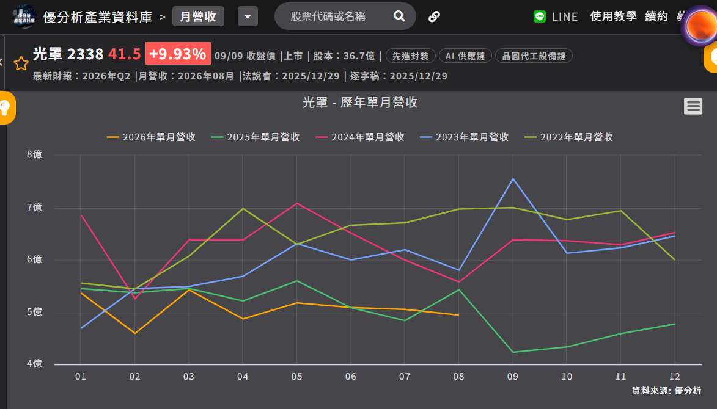Screen dimensions: 717x409
Task: Open the 月營收 page selector
Action: pos(198,16)
